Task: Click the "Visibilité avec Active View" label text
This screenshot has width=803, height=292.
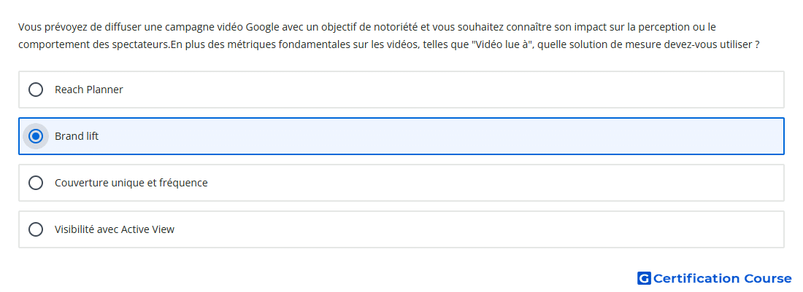Action: click(115, 229)
